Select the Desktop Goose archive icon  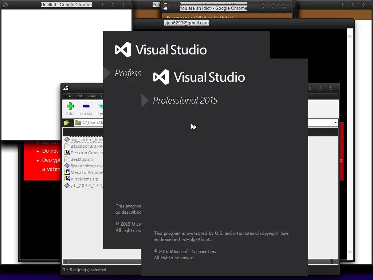pos(67,153)
